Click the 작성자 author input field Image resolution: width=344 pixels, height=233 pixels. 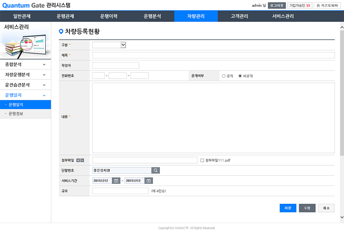115,65
